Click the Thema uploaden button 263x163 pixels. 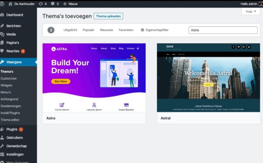click(108, 16)
